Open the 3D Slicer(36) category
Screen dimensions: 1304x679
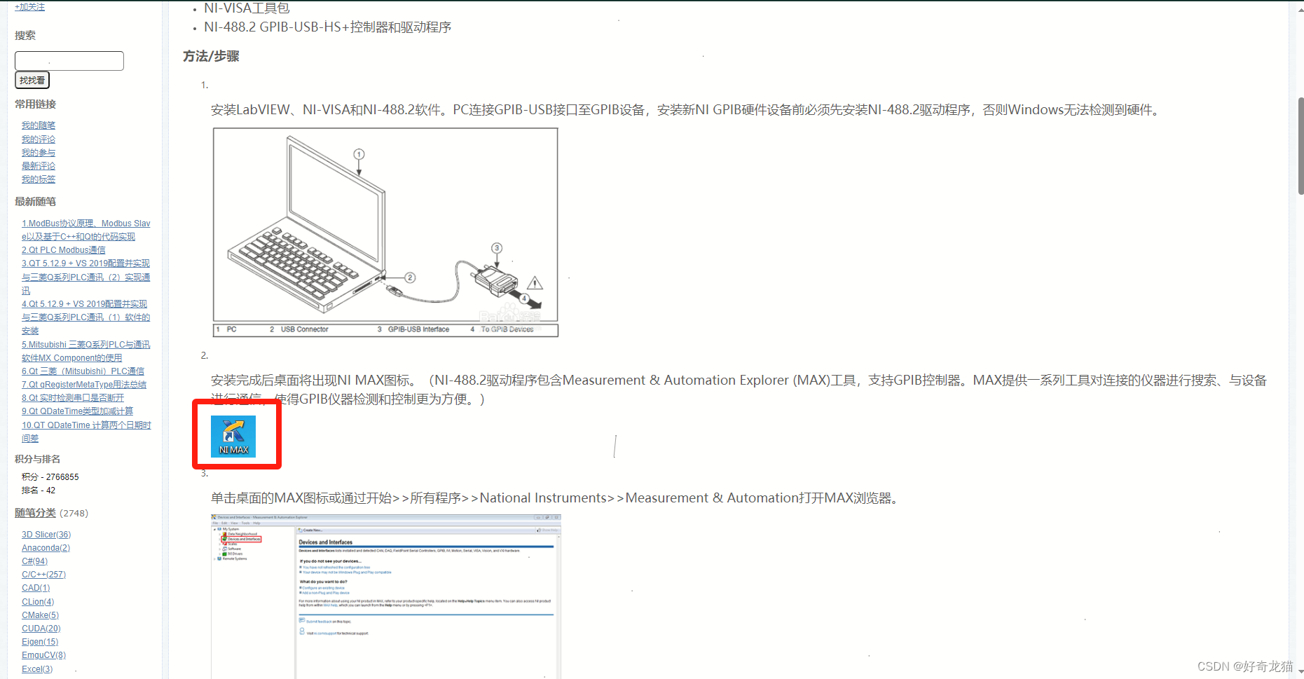[46, 535]
